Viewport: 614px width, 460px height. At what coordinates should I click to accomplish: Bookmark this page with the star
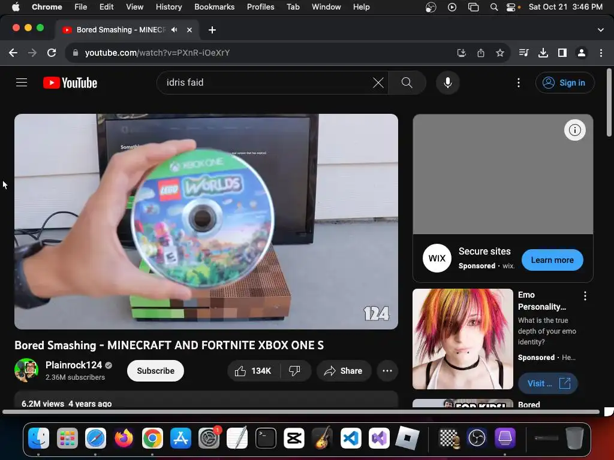tap(499, 53)
